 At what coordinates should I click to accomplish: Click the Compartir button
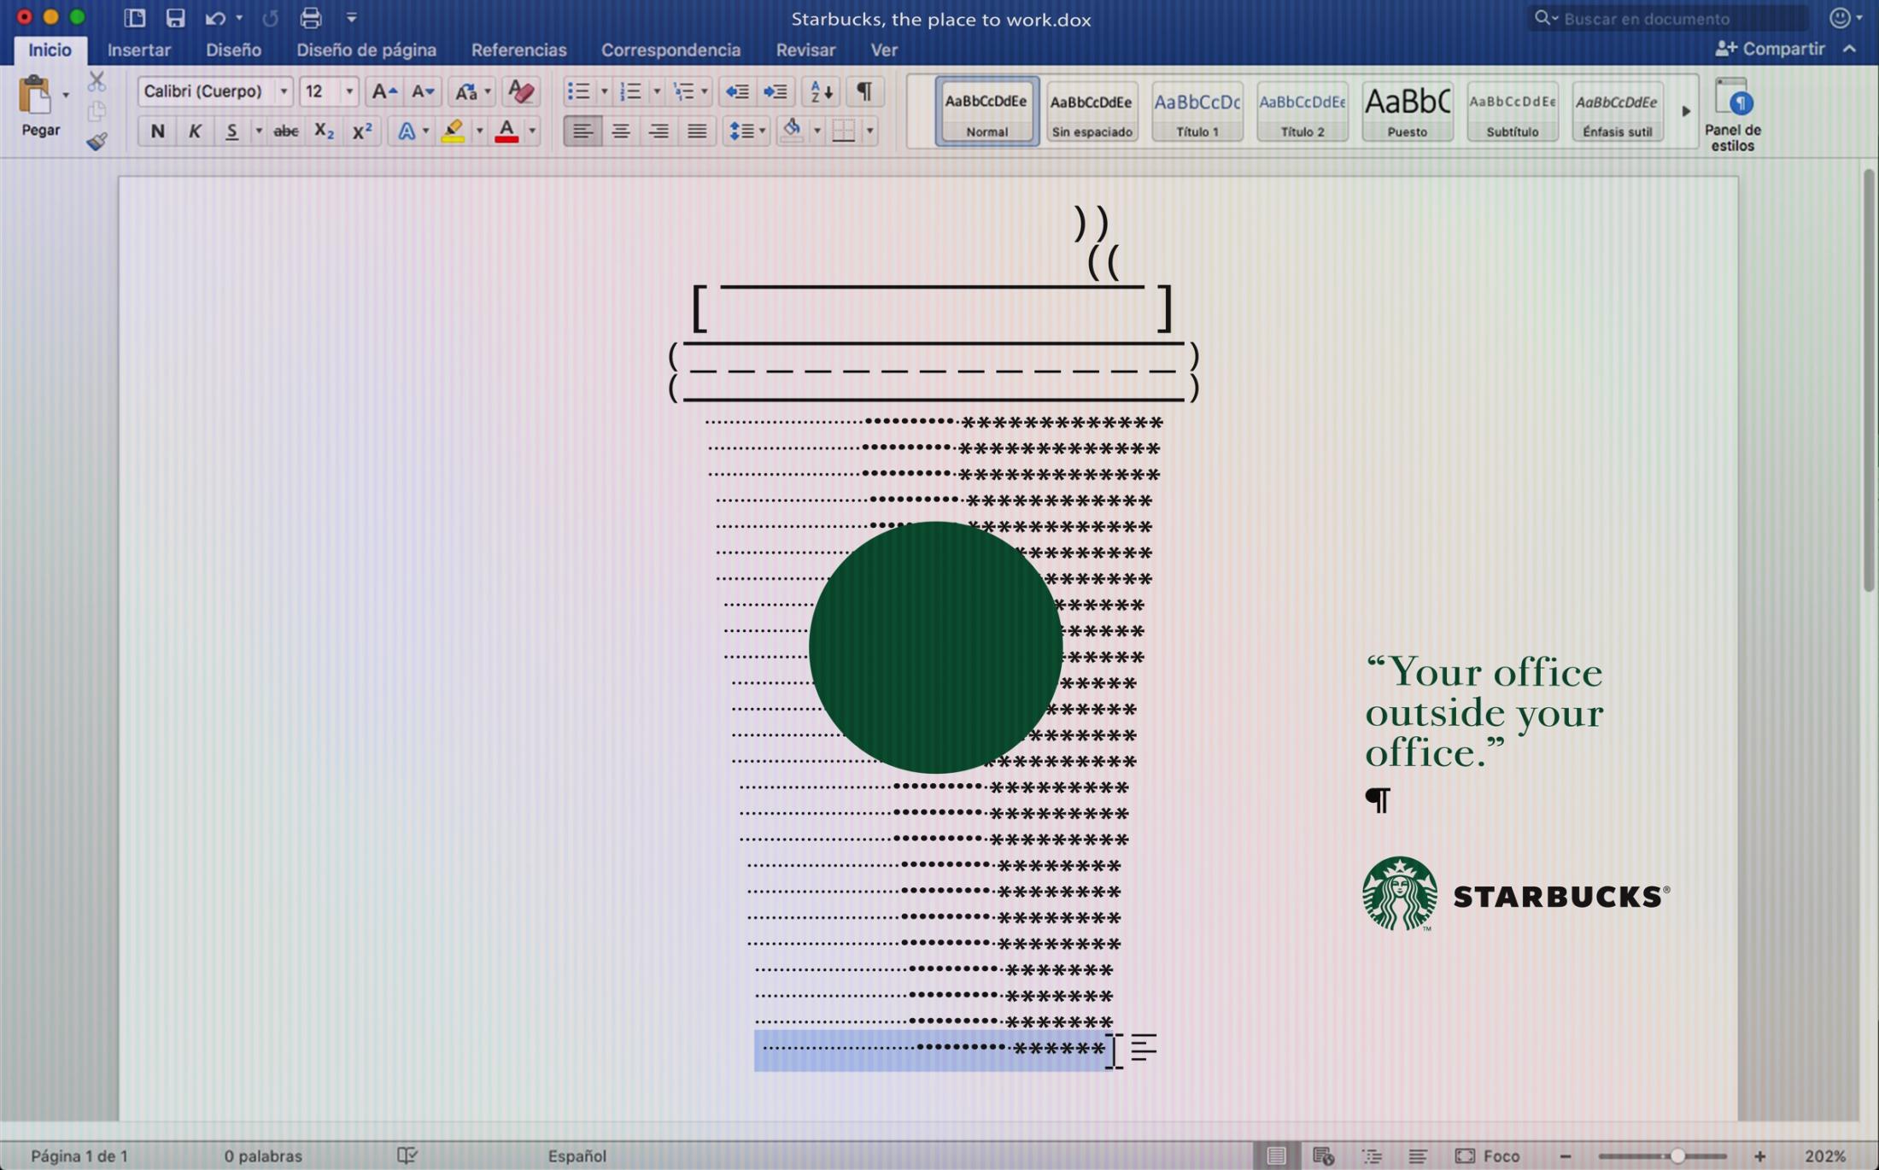(1771, 49)
